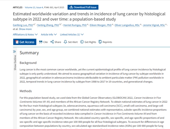170x129 pixels.
Task: Click the Get Rights copyright icon
Action: [x=82, y=42]
